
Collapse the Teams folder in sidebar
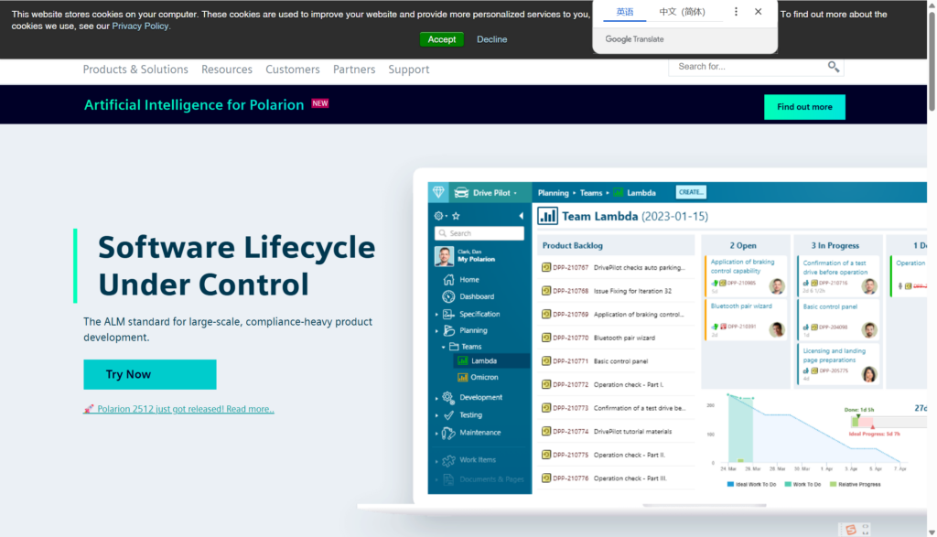(x=444, y=347)
